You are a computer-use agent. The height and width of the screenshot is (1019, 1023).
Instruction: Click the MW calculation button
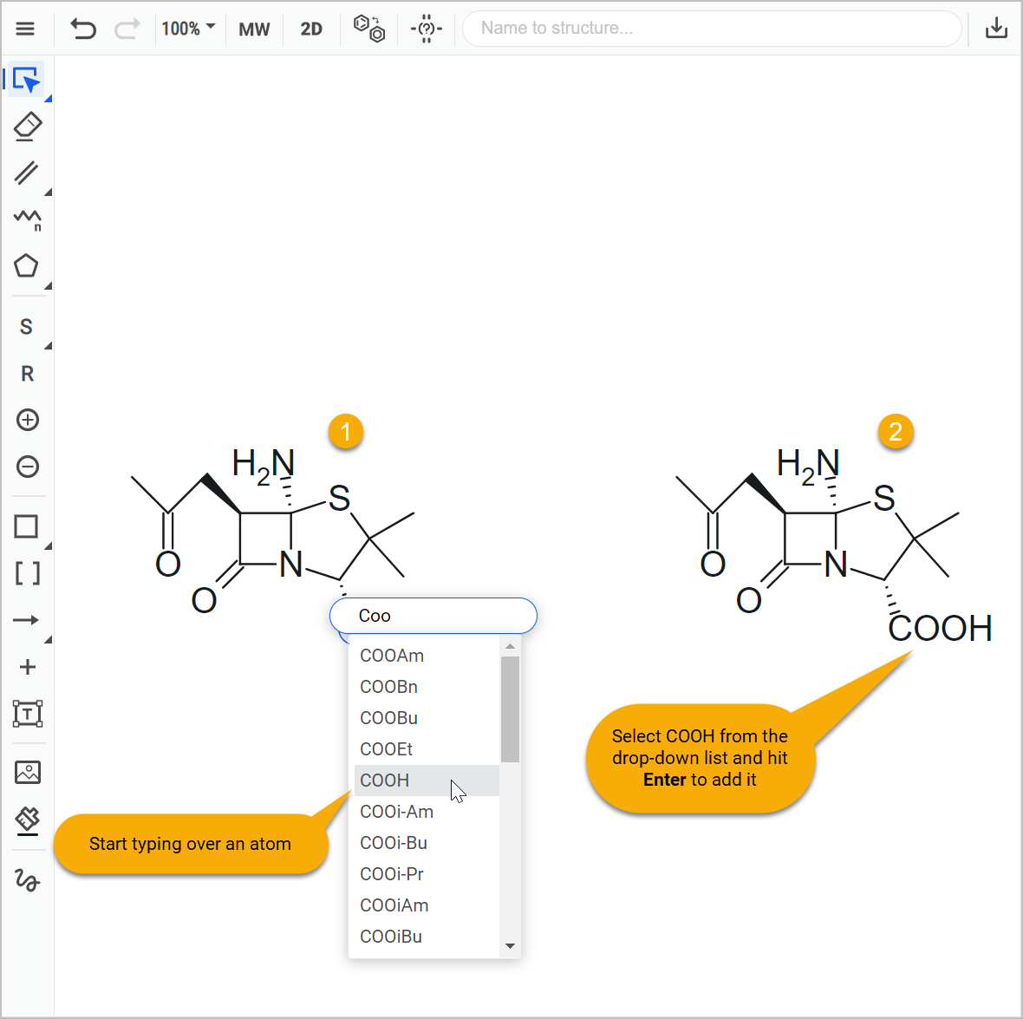(x=254, y=29)
